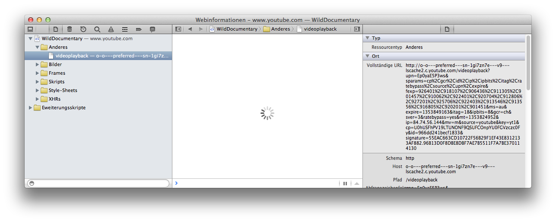Hide the left navigation sidebar
This screenshot has height=222, width=556.
pos(178,29)
